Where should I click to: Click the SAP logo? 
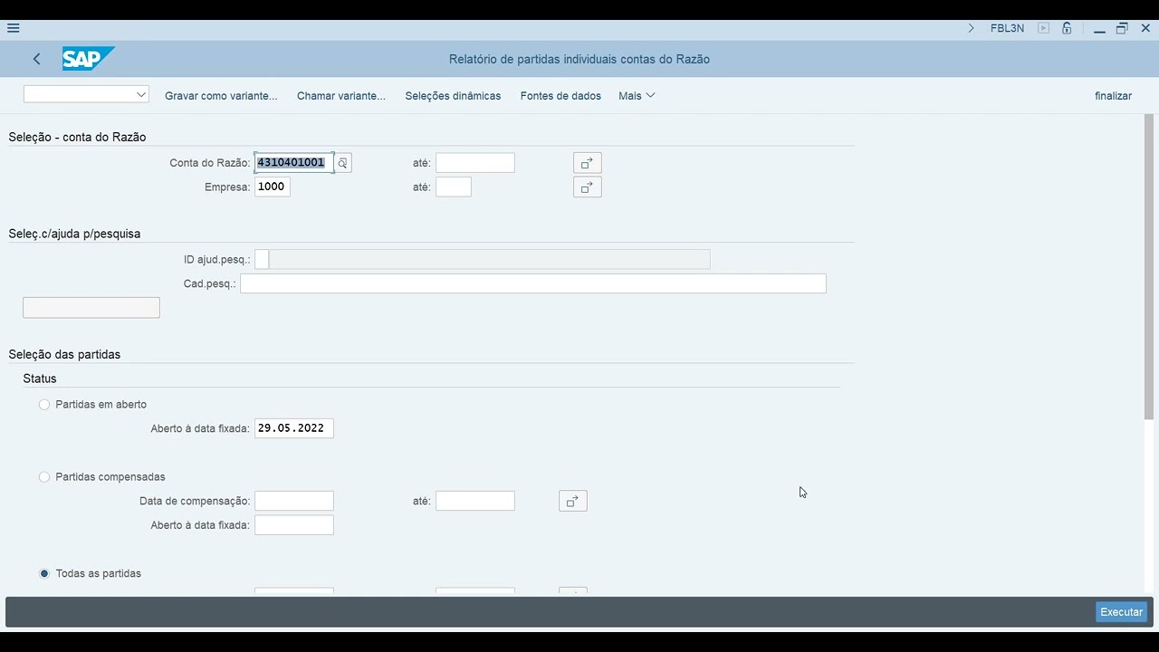pyautogui.click(x=88, y=59)
